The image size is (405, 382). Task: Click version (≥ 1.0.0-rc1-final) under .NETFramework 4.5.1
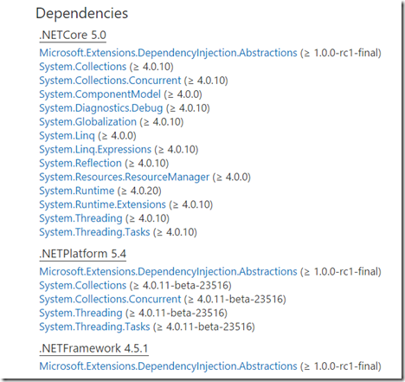(341, 366)
